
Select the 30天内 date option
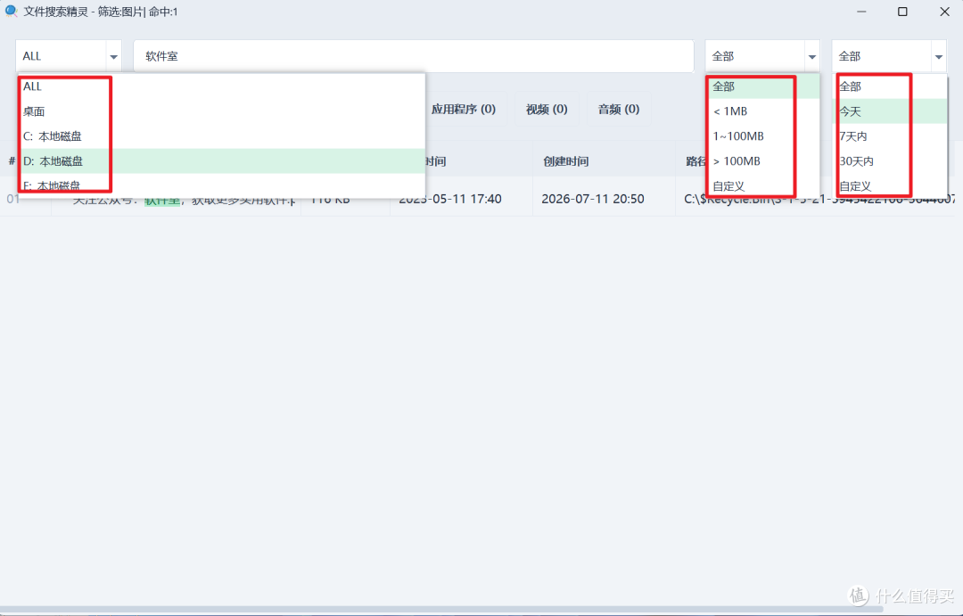point(890,161)
